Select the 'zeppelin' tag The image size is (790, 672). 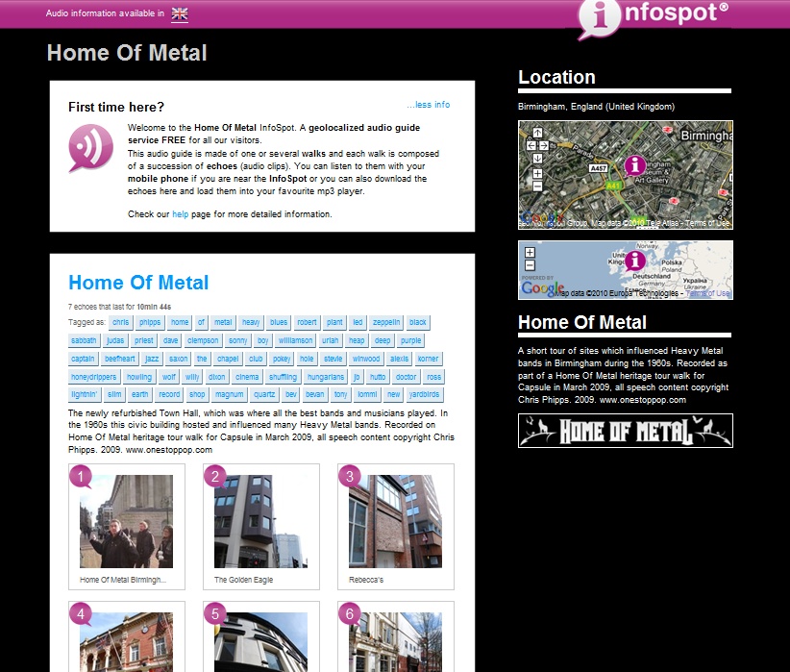[386, 323]
